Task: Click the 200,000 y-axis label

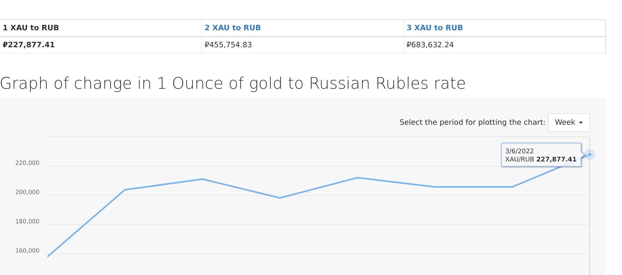Action: coord(27,192)
